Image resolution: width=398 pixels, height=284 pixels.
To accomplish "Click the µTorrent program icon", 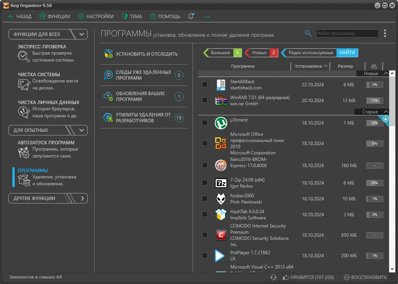I will (221, 123).
